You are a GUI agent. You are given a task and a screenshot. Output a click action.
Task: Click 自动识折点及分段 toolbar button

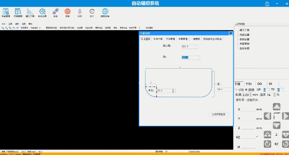[67, 28]
